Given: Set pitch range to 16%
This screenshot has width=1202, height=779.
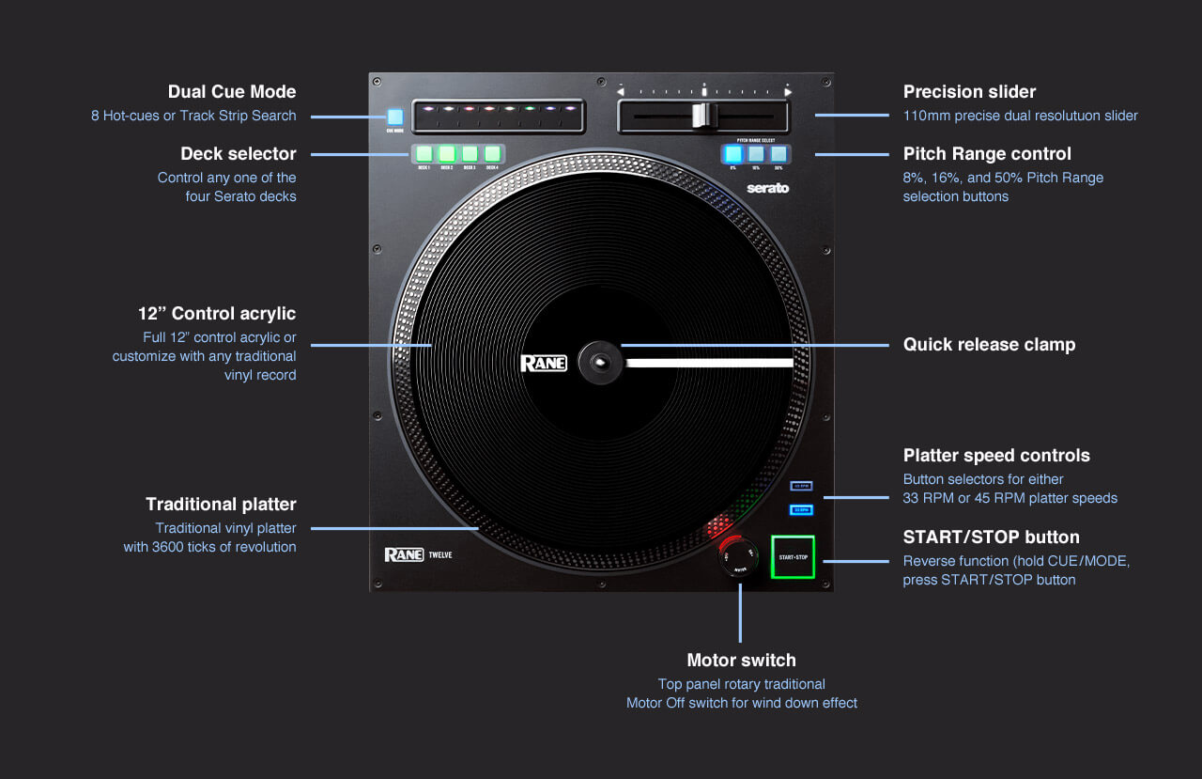Looking at the screenshot, I should [756, 154].
